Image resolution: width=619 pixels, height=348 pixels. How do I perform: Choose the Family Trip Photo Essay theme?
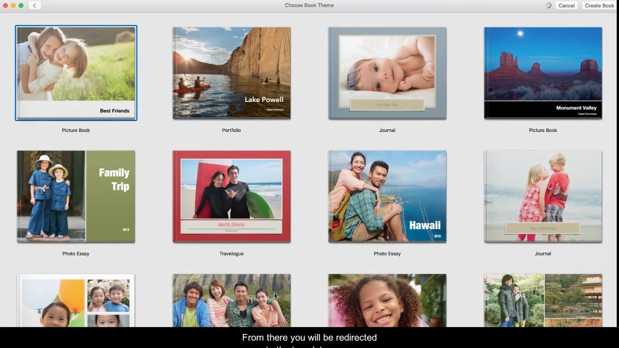click(76, 196)
